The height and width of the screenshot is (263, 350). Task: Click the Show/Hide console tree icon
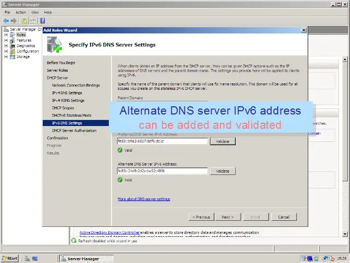[33, 21]
